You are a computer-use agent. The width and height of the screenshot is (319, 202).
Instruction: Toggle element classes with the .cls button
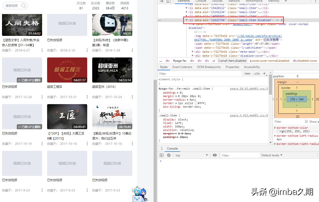point(256,74)
